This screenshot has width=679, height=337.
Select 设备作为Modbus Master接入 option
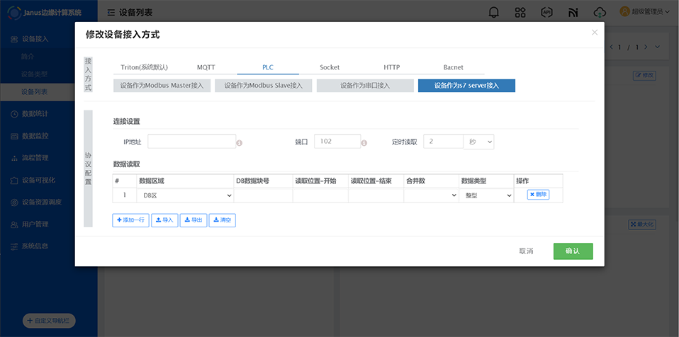[x=162, y=86]
